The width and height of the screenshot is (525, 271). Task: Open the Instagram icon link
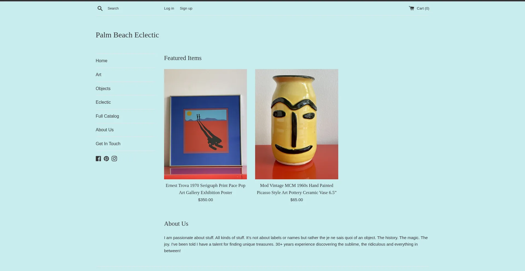114,159
